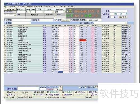Open the 门诊收费 menu
This screenshot has height=104, width=140.
pyautogui.click(x=11, y=6)
